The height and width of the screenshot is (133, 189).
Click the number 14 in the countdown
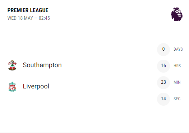tap(163, 98)
